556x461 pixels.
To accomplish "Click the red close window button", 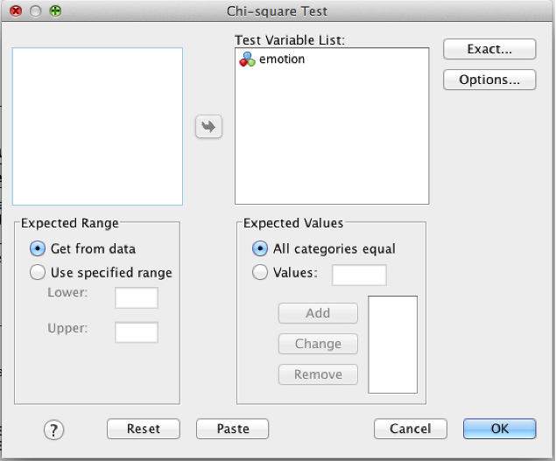I will coord(16,11).
